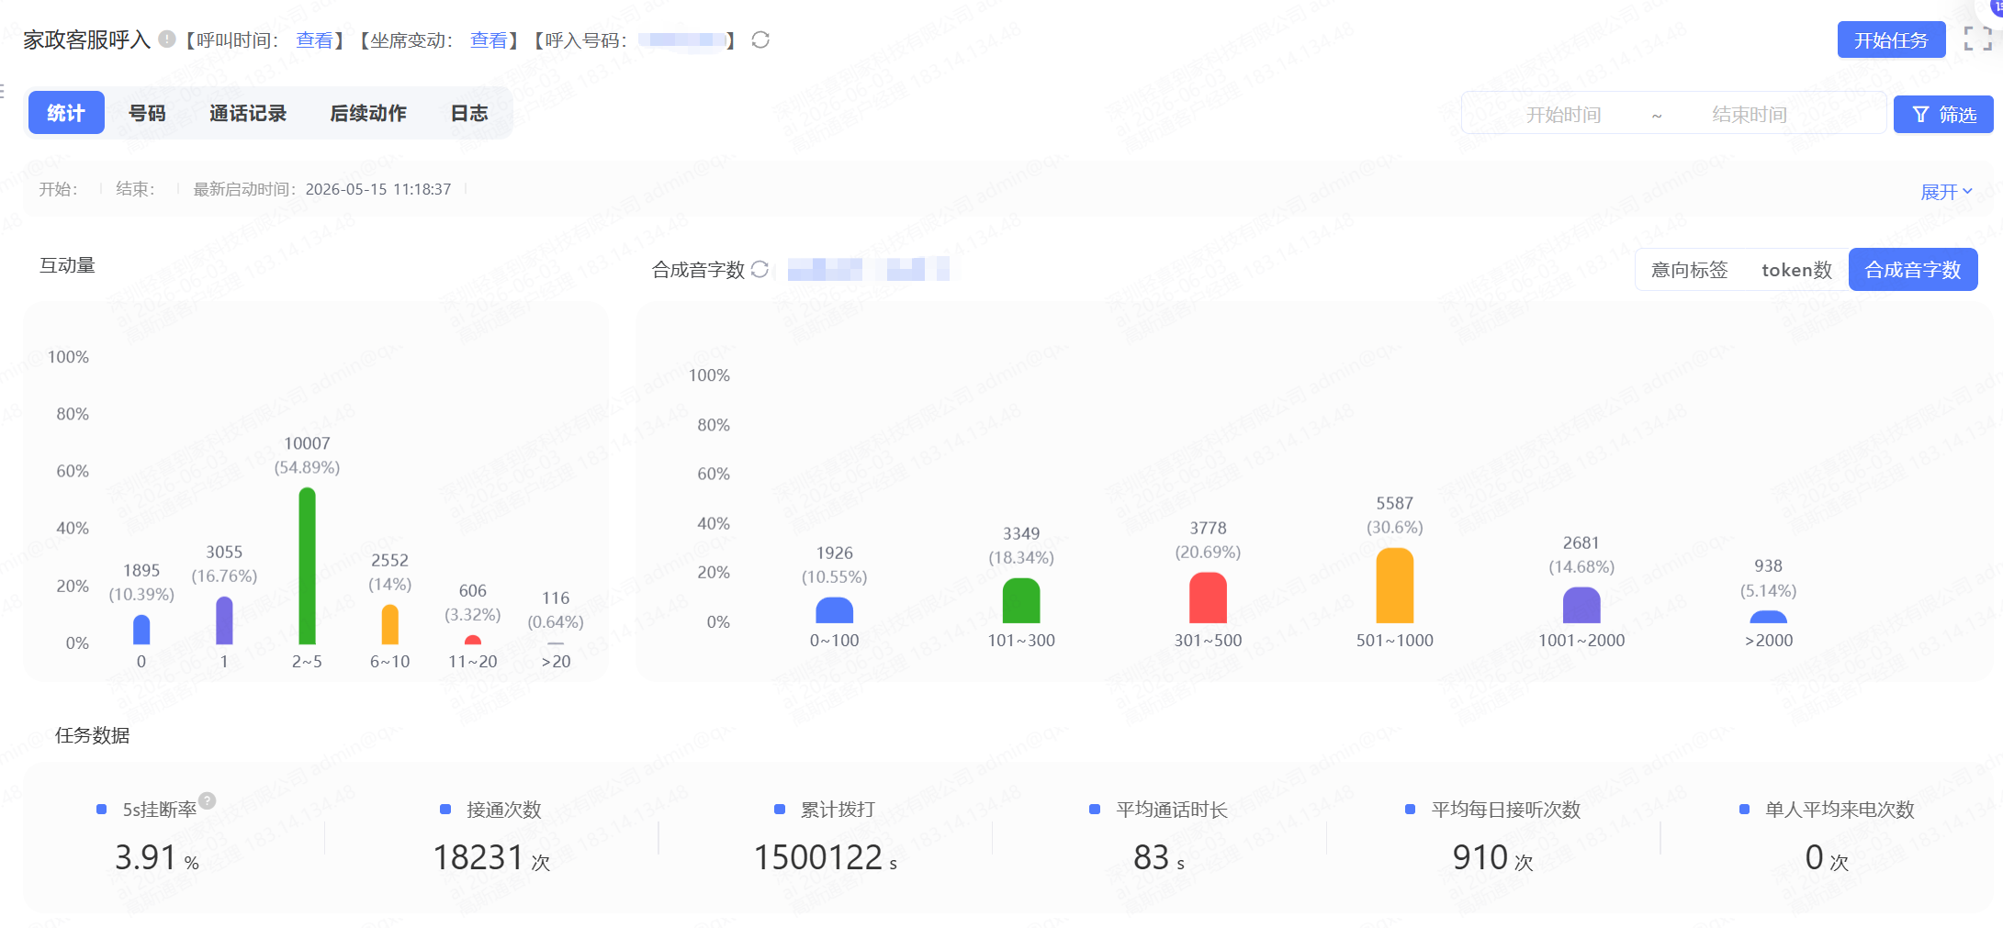Click the red 301~500 bar
Screen dimensions: 2003x928
[1208, 598]
